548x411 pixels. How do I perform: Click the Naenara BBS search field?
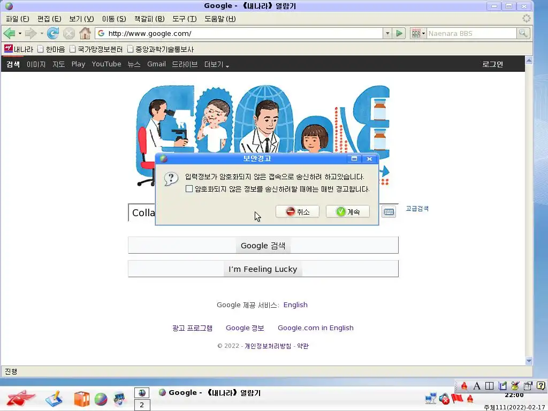point(471,34)
